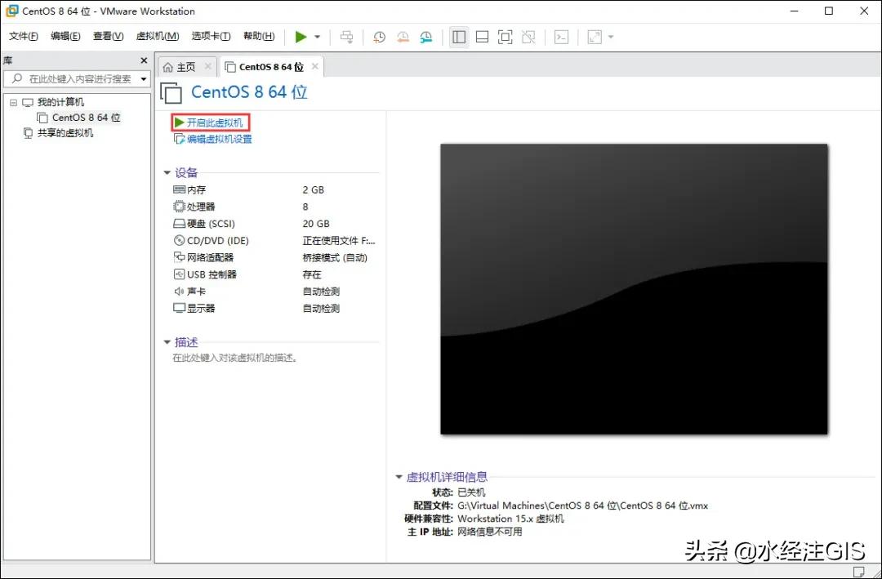Image resolution: width=882 pixels, height=579 pixels.
Task: Take a snapshot using the clock-plus toolbar icon
Action: coord(378,37)
